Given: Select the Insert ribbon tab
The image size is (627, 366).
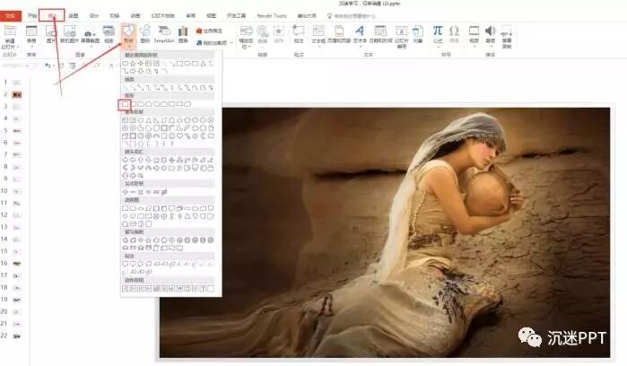Looking at the screenshot, I should pyautogui.click(x=52, y=15).
